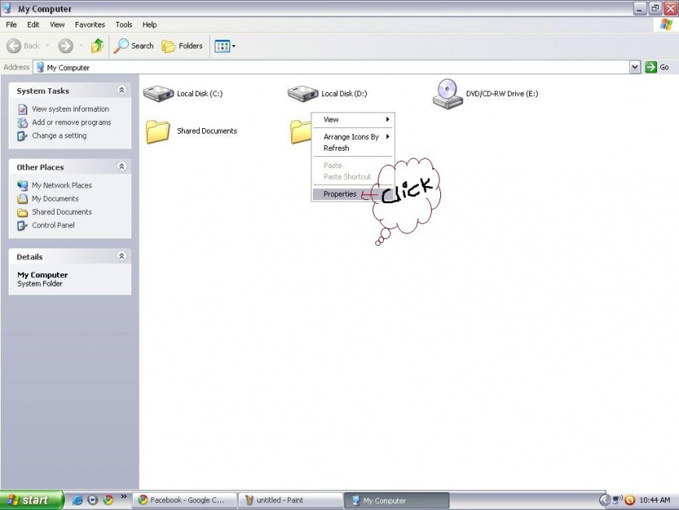Viewport: 679px width, 510px height.
Task: Open the DVD/CD-RW Drive (E:) icon
Action: pyautogui.click(x=447, y=94)
